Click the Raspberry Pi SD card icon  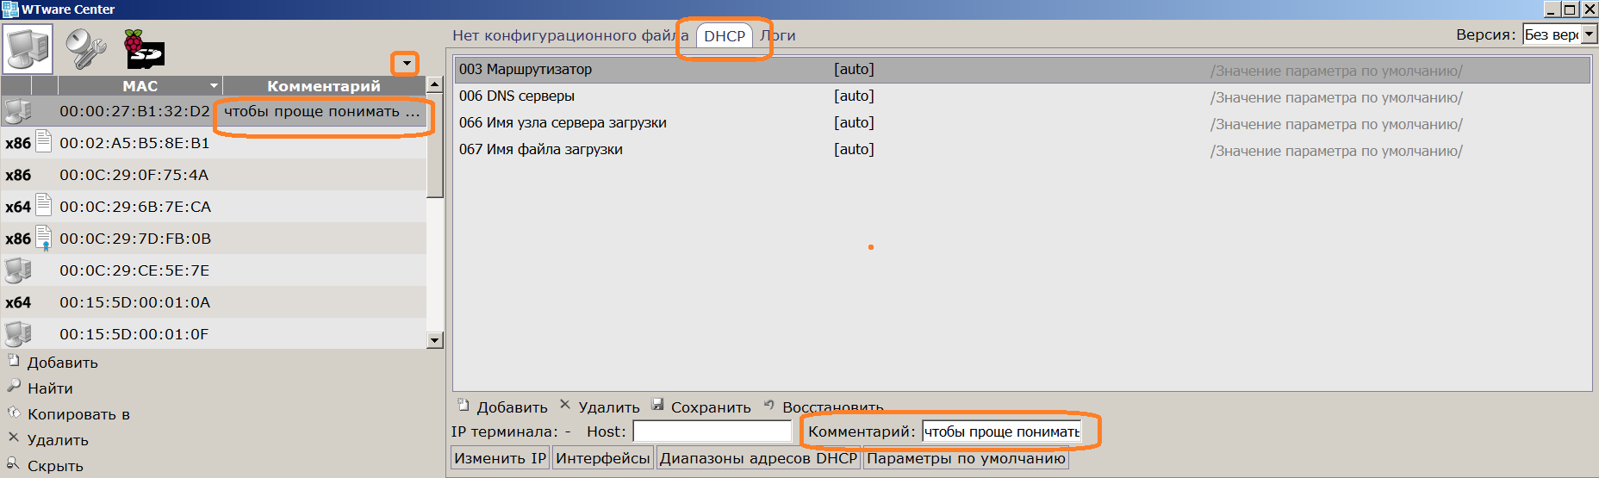144,49
